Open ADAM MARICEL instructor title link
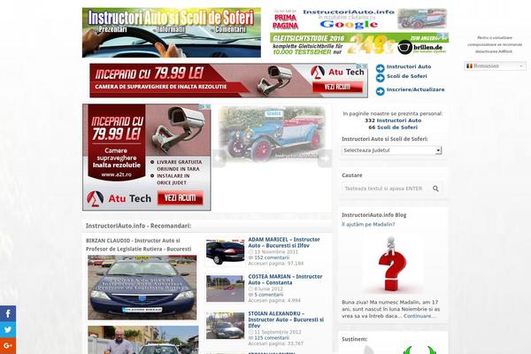Screen dimensions: 531x354 [x=284, y=242]
